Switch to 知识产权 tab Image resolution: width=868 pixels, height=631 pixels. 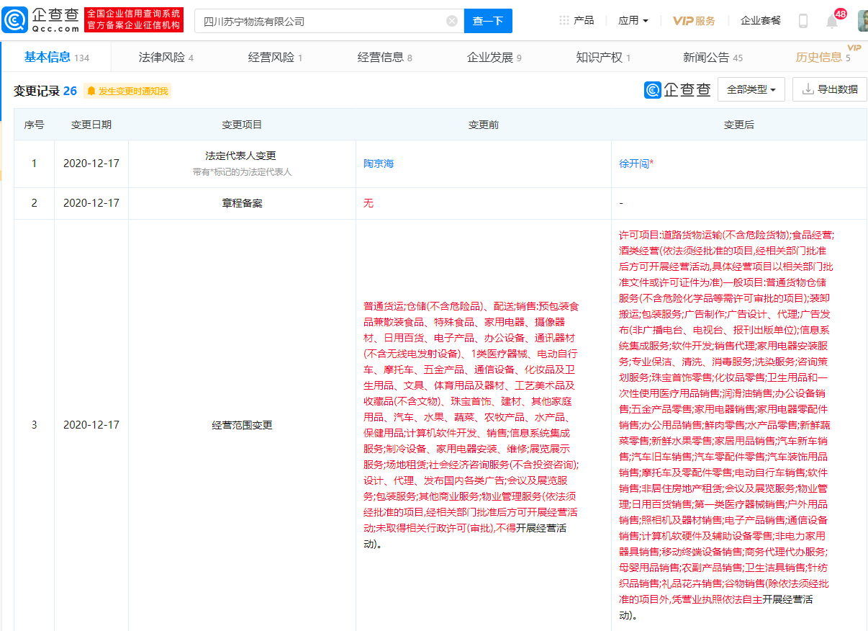(x=603, y=57)
